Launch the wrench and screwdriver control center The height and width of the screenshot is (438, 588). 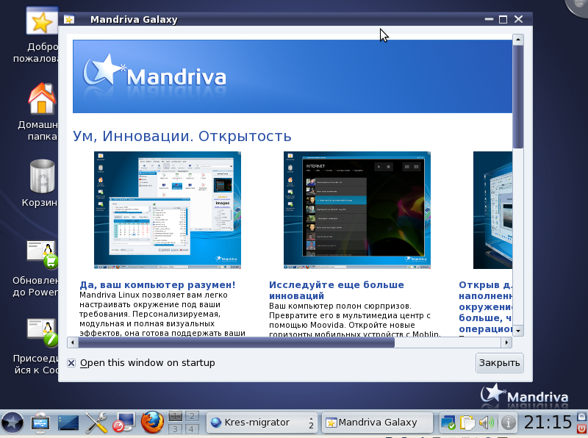tap(96, 423)
